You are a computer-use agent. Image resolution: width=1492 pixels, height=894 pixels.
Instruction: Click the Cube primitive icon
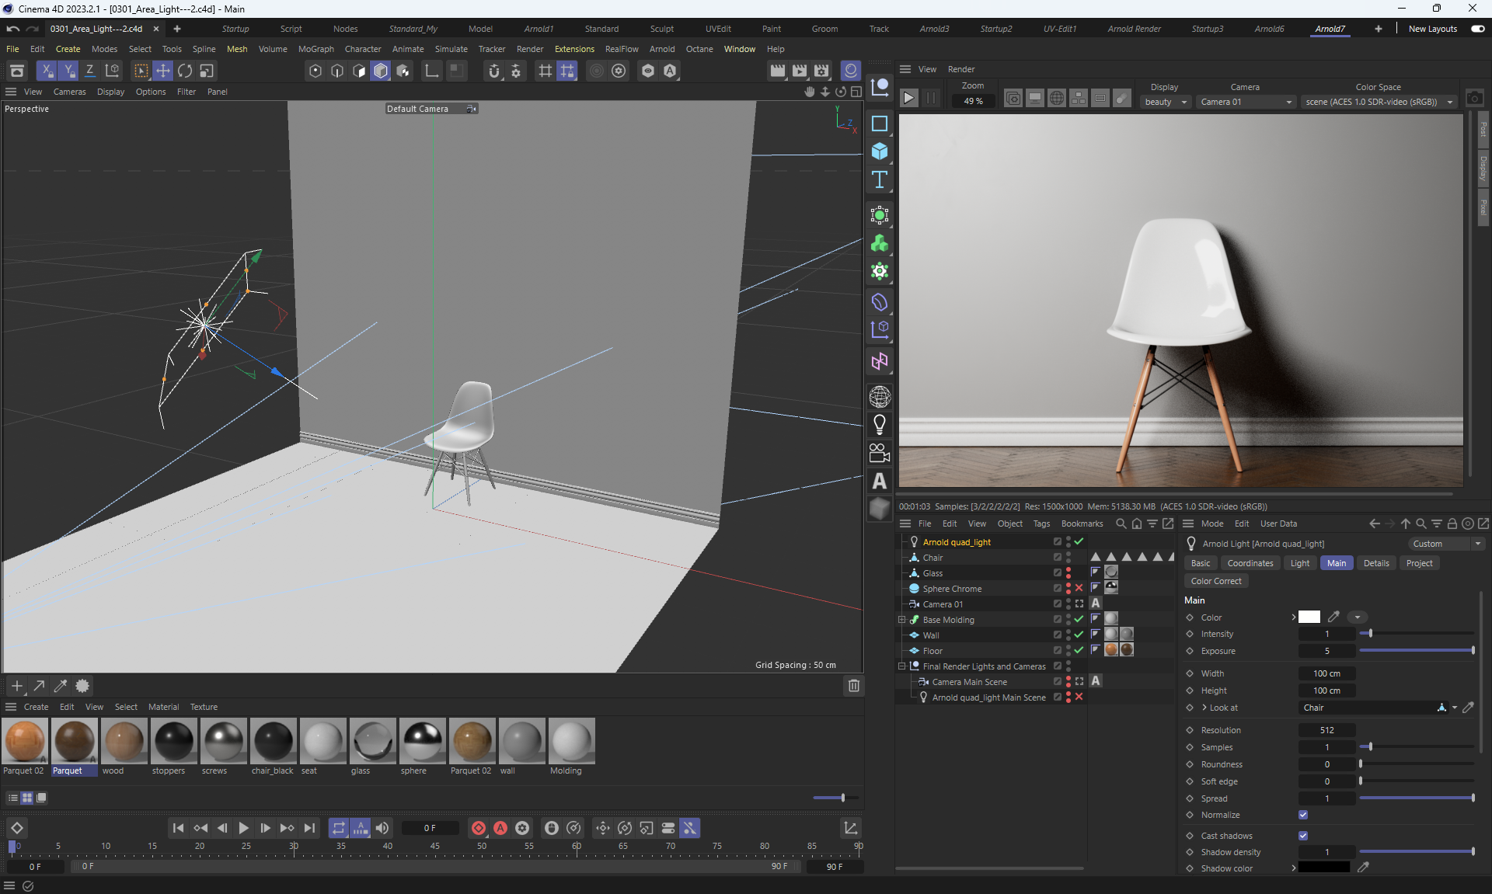[x=879, y=151]
